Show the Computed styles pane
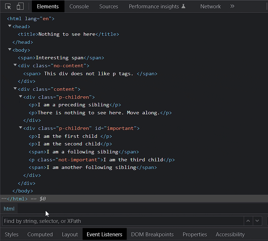268x241 pixels. coord(40,234)
